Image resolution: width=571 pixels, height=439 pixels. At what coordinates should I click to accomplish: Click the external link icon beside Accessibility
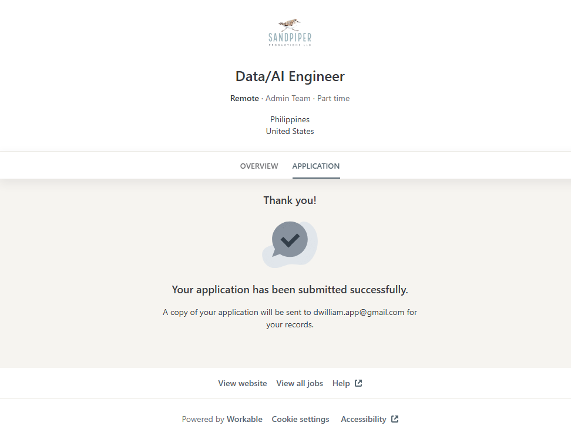(395, 419)
